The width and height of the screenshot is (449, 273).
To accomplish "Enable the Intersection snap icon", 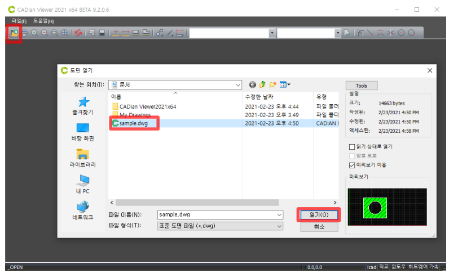I will tap(391, 33).
